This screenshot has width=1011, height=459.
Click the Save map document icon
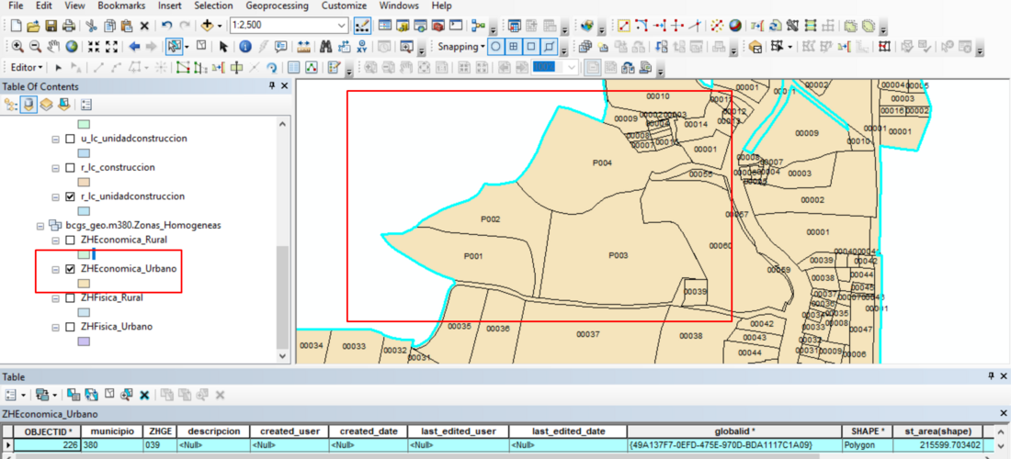point(51,25)
